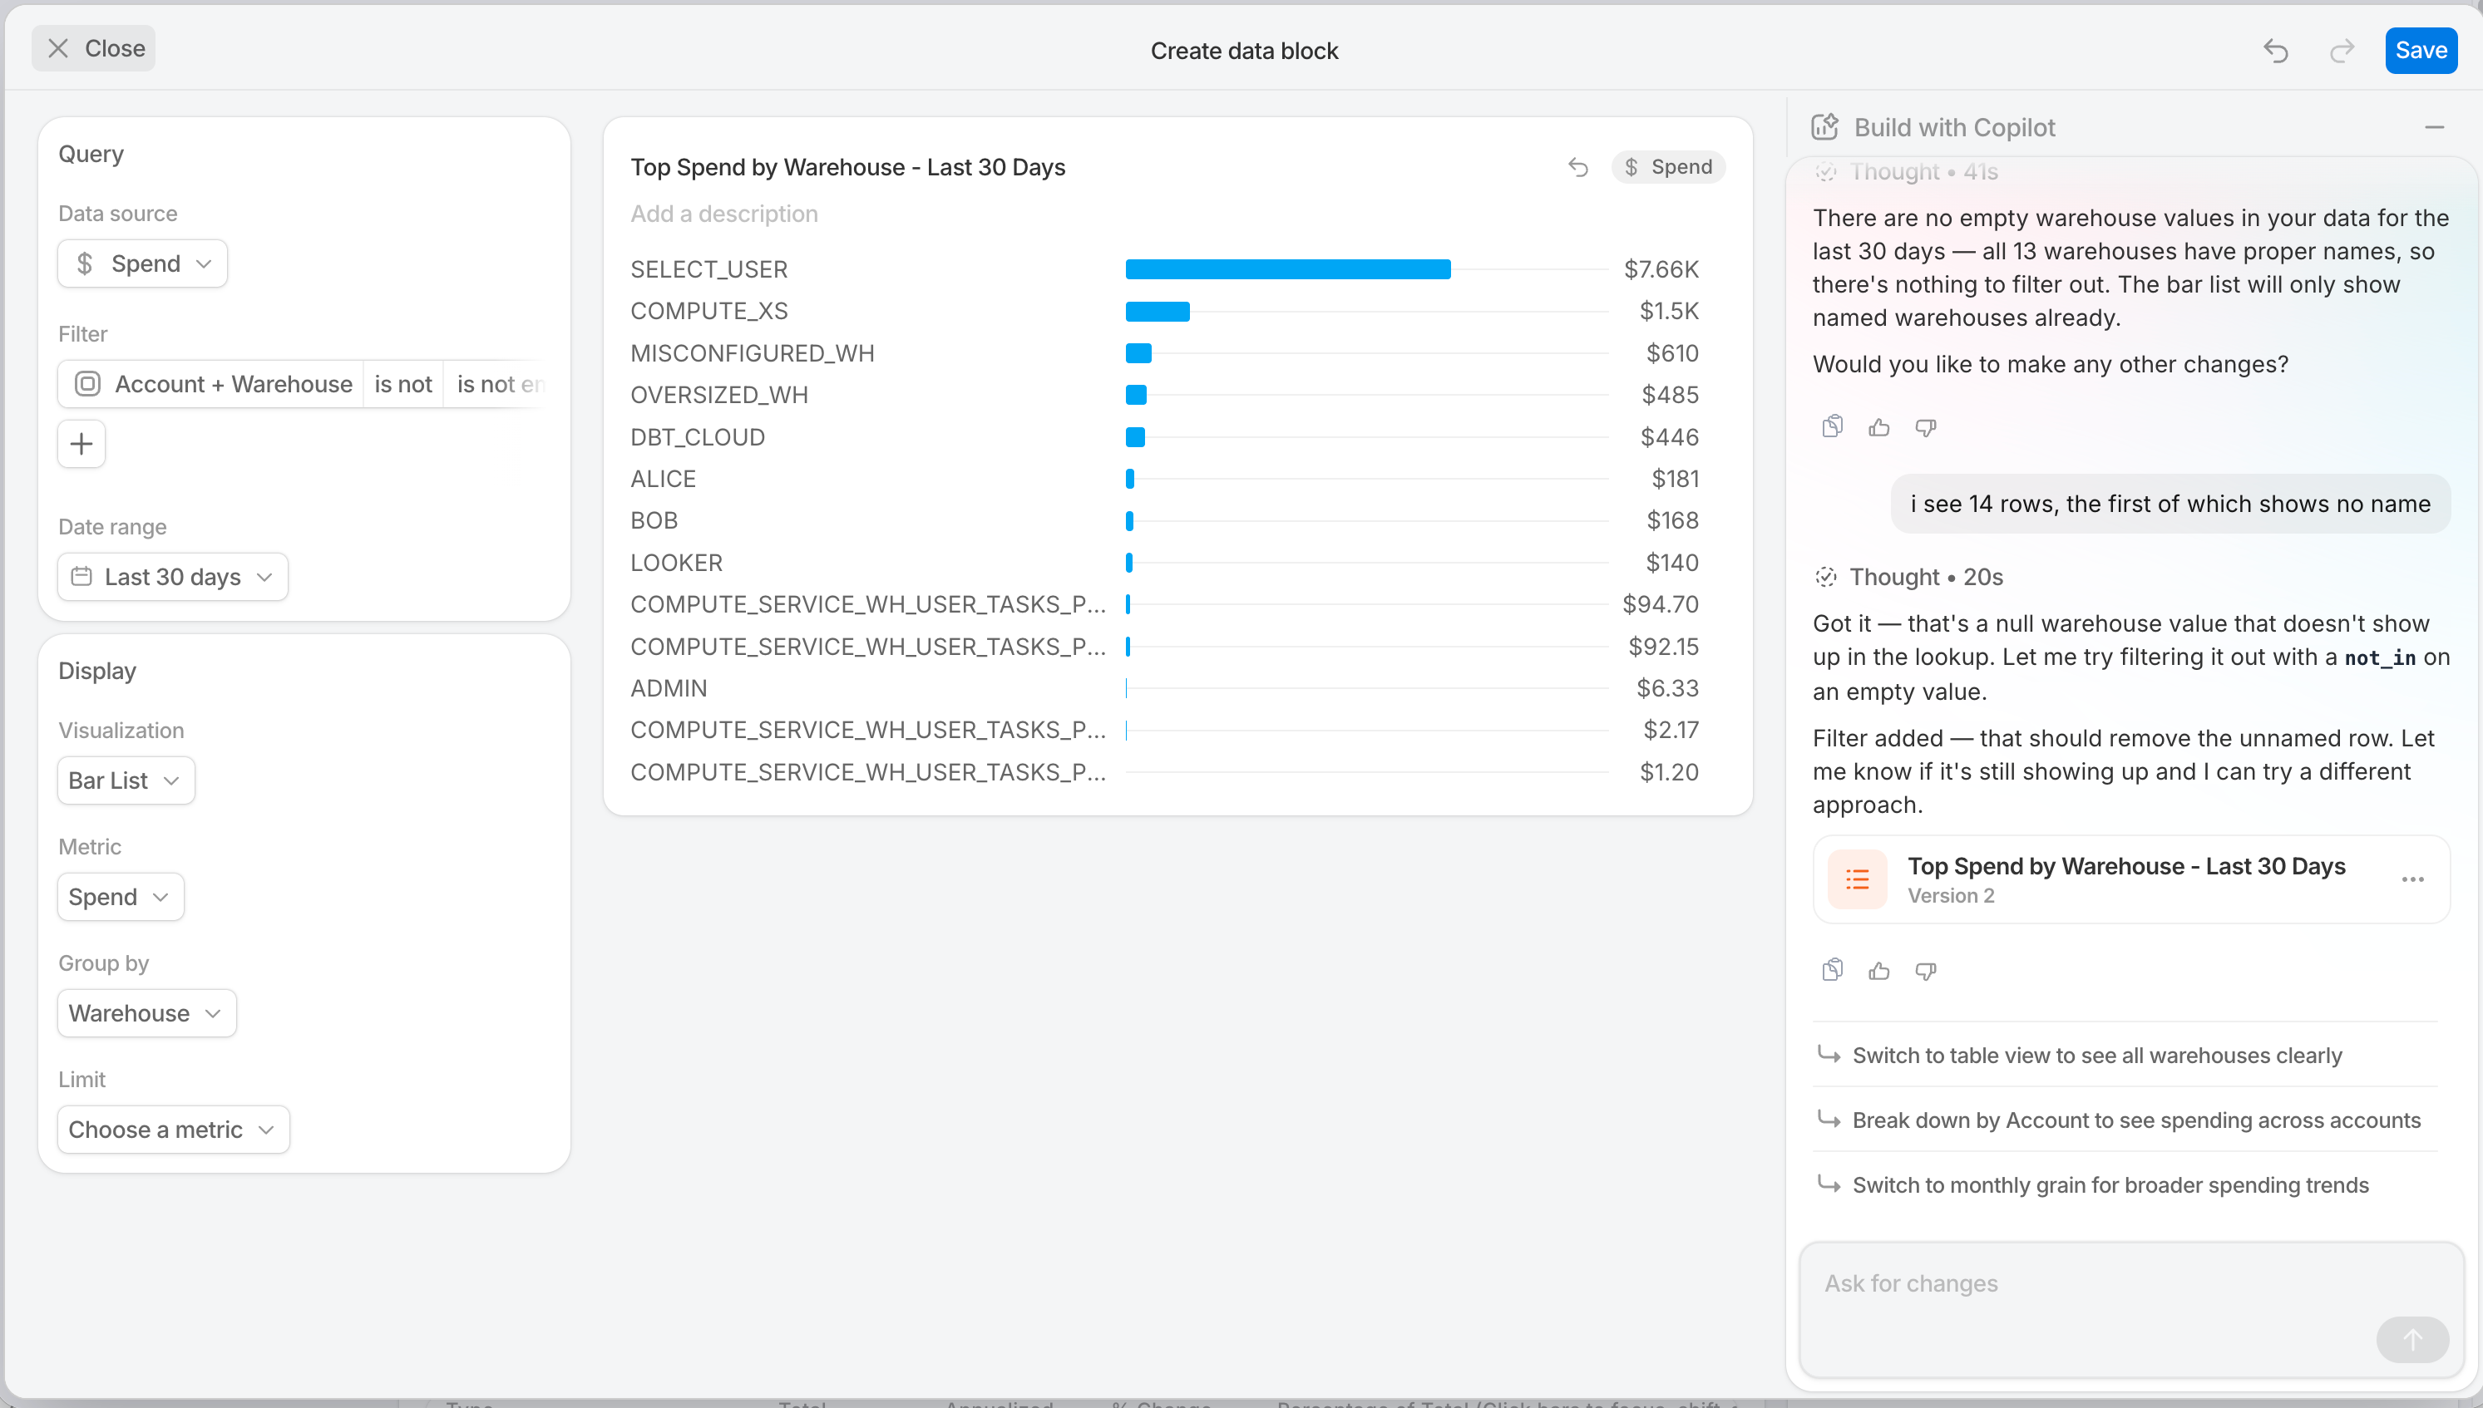2483x1408 pixels.
Task: Send message with arrow button
Action: click(x=2412, y=1339)
